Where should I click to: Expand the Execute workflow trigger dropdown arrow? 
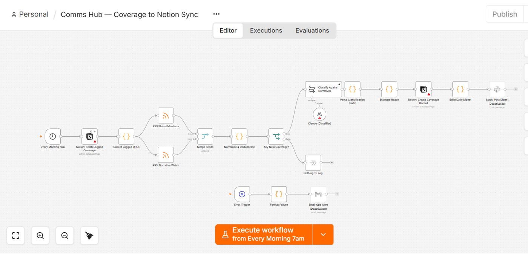pyautogui.click(x=323, y=235)
